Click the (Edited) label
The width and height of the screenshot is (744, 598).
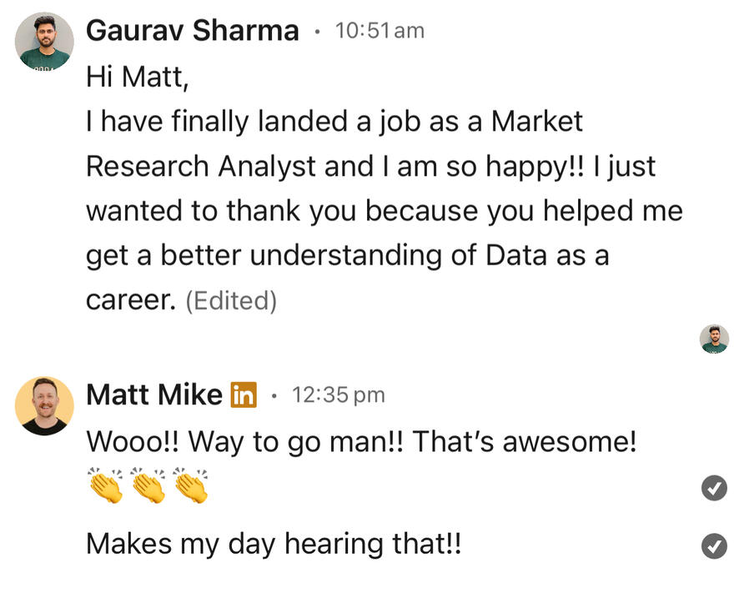(x=231, y=300)
